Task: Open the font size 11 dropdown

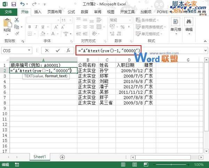Action: tap(70, 20)
